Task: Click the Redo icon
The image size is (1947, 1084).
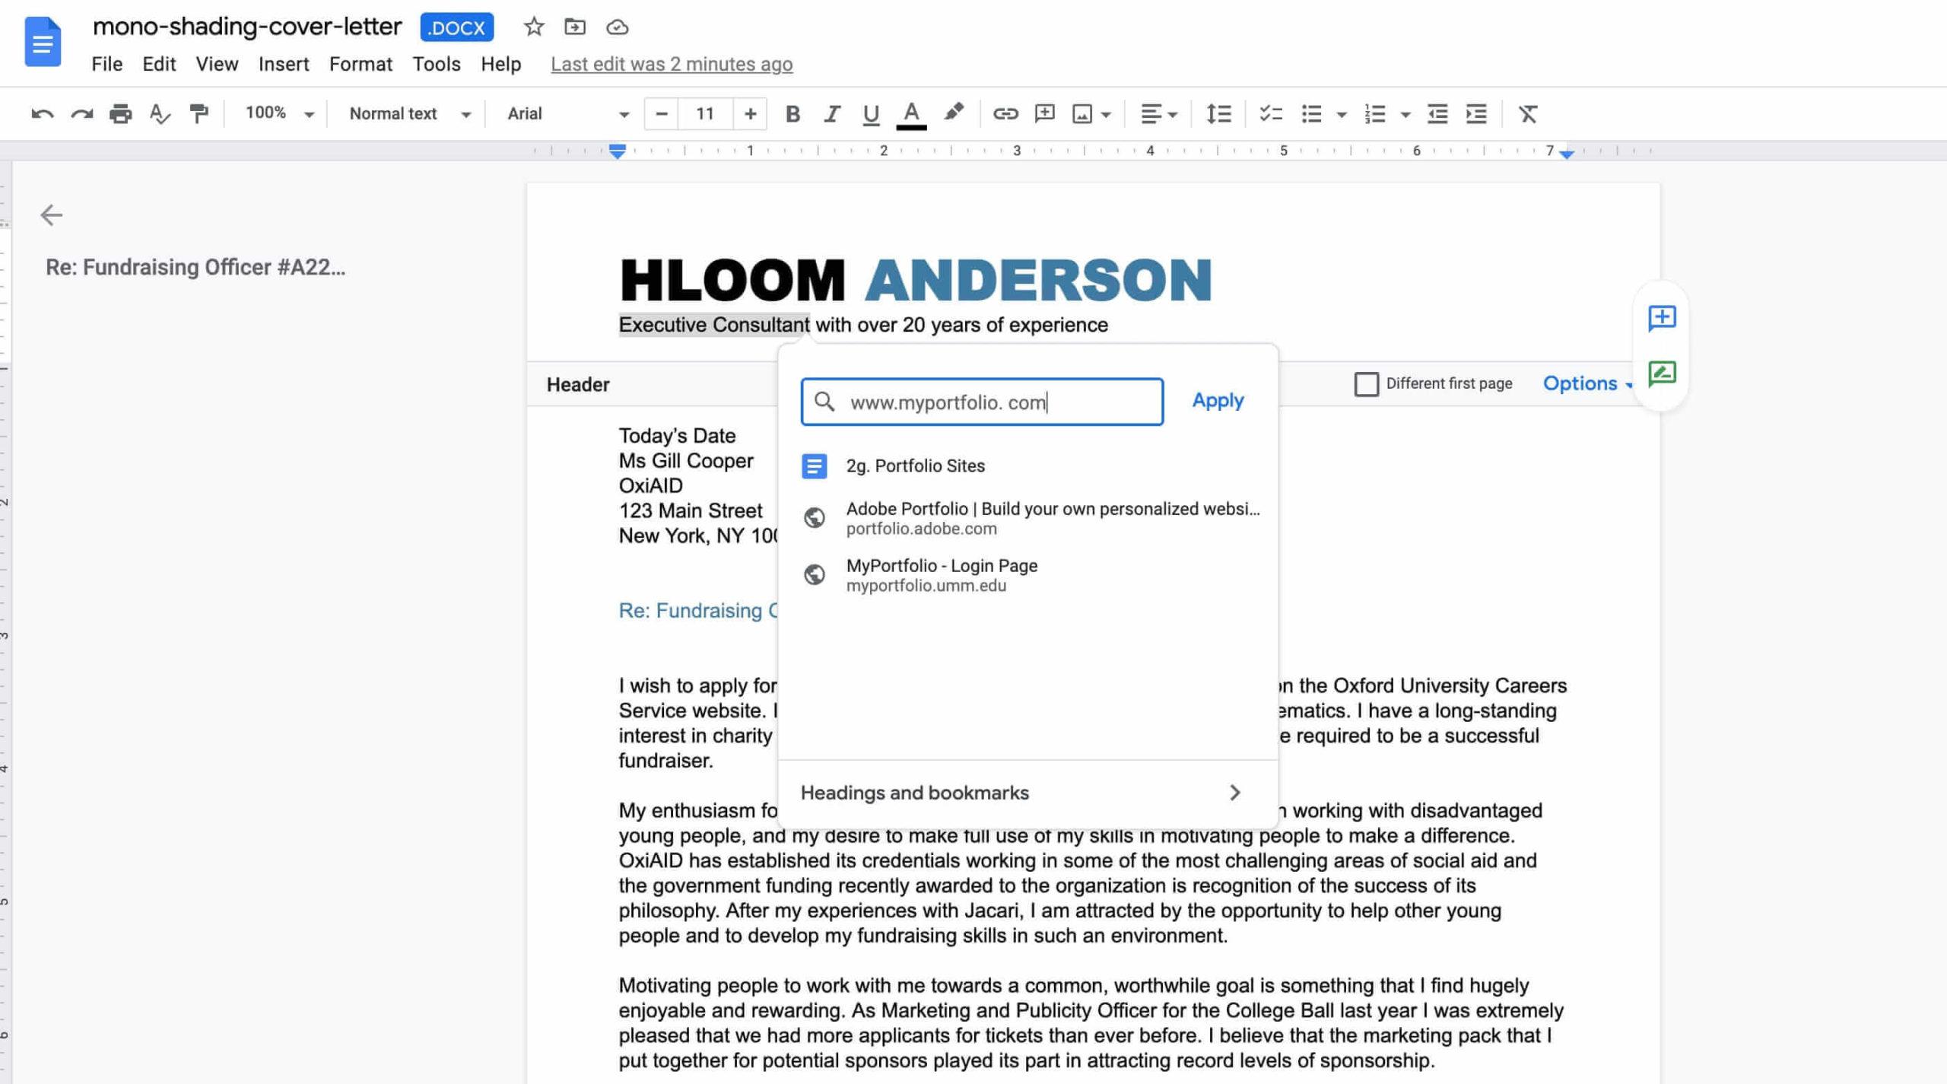Action: (81, 114)
